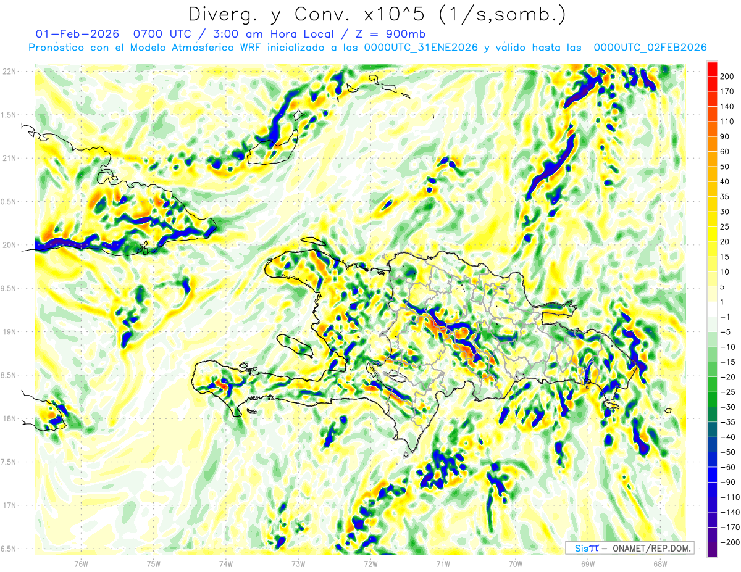Click the '-60' color scale label

(x=728, y=467)
